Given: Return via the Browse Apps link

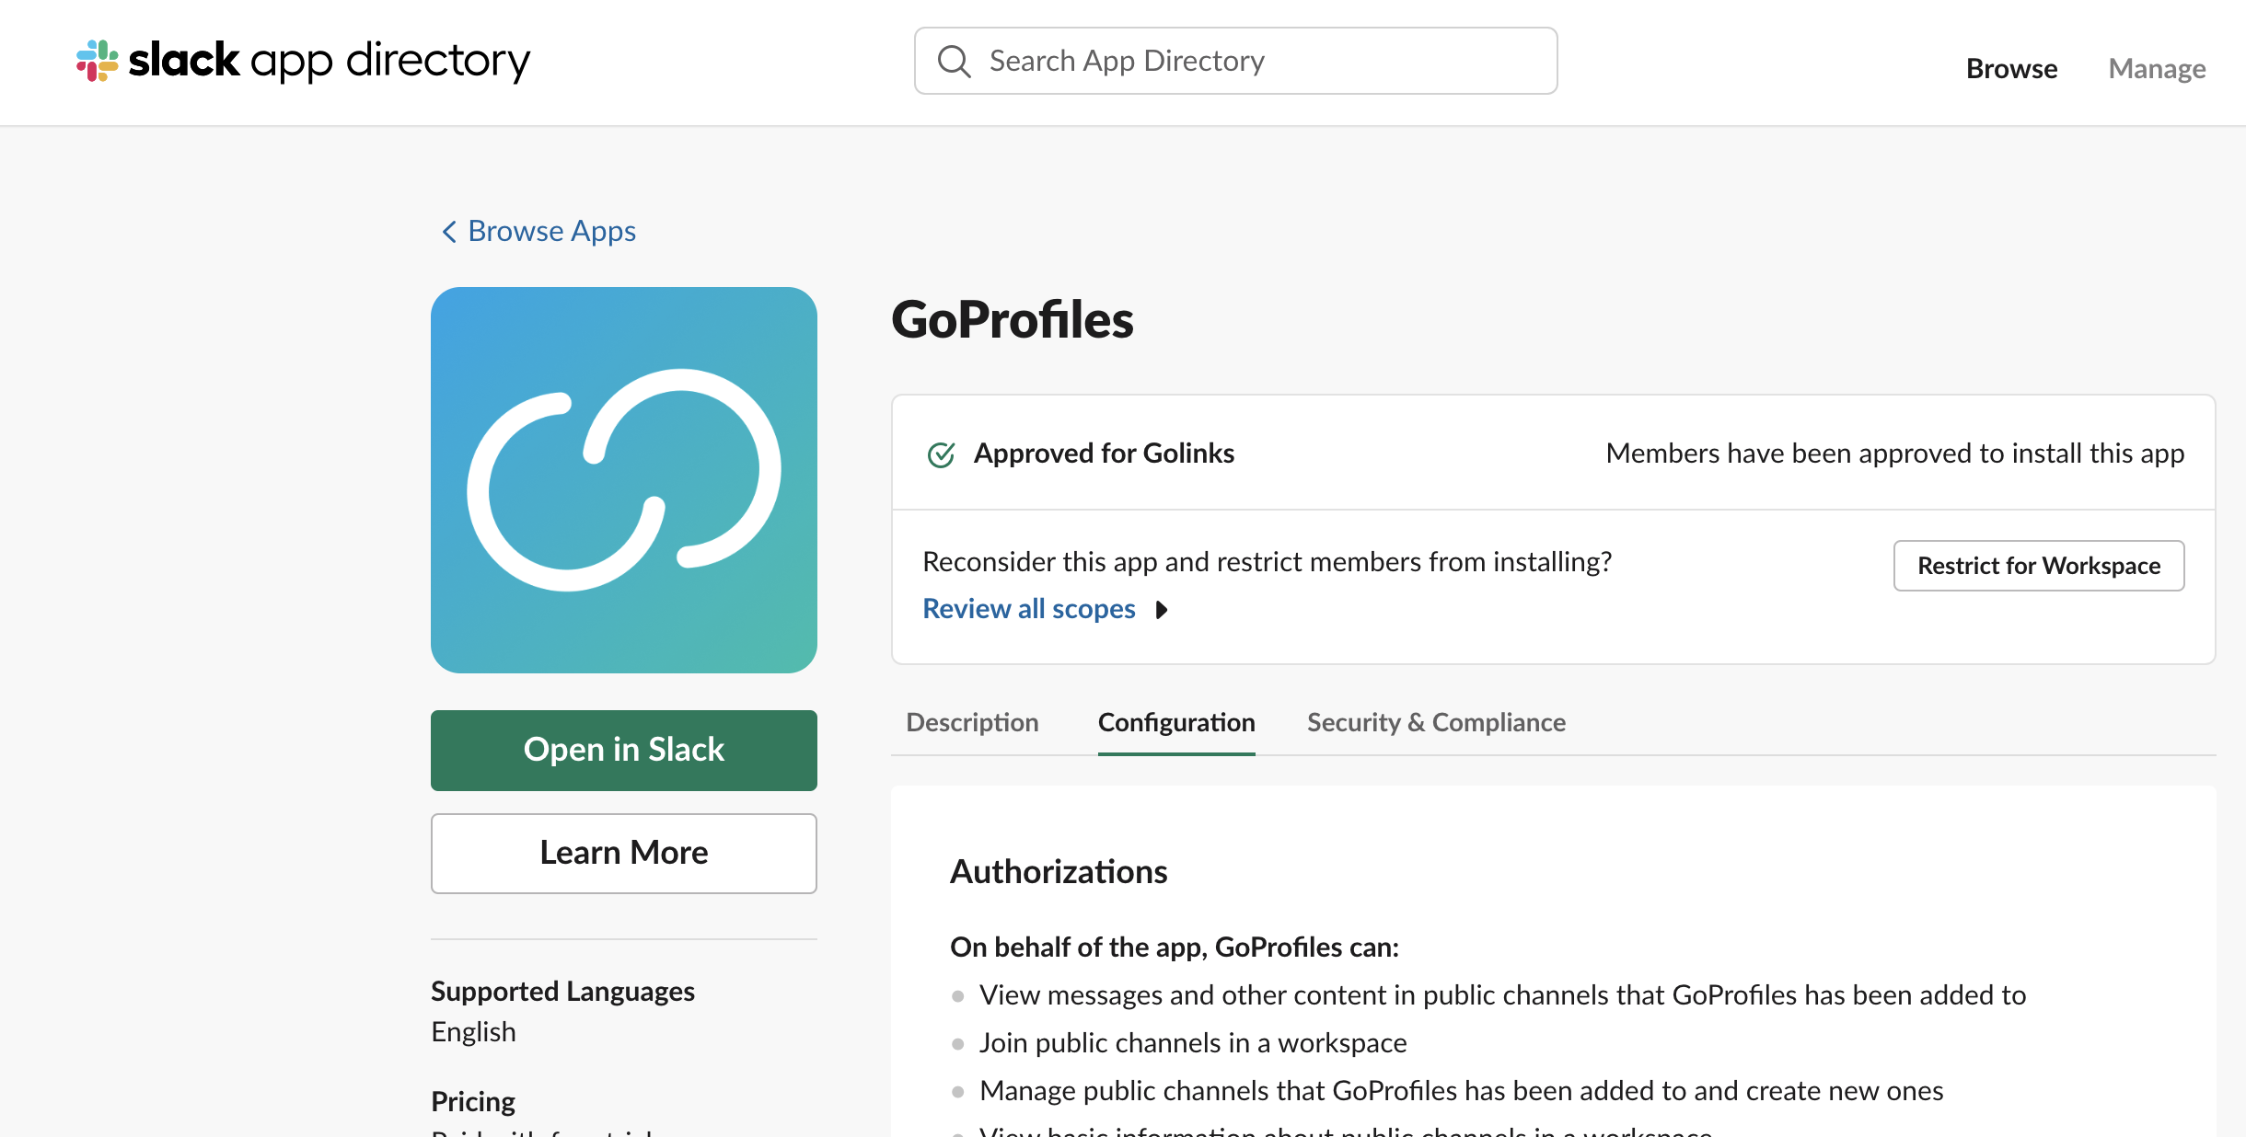Looking at the screenshot, I should (552, 231).
